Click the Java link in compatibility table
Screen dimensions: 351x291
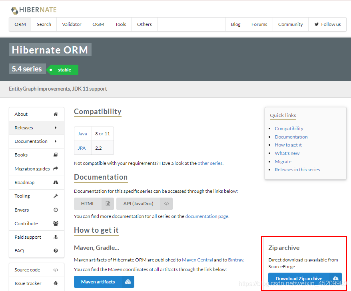[x=82, y=134]
